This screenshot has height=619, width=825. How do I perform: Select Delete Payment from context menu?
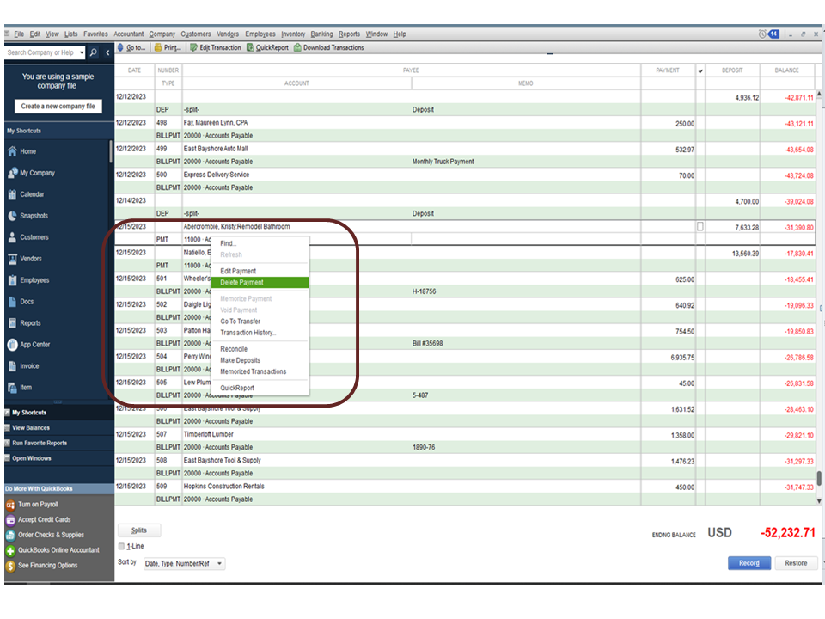pyautogui.click(x=241, y=282)
